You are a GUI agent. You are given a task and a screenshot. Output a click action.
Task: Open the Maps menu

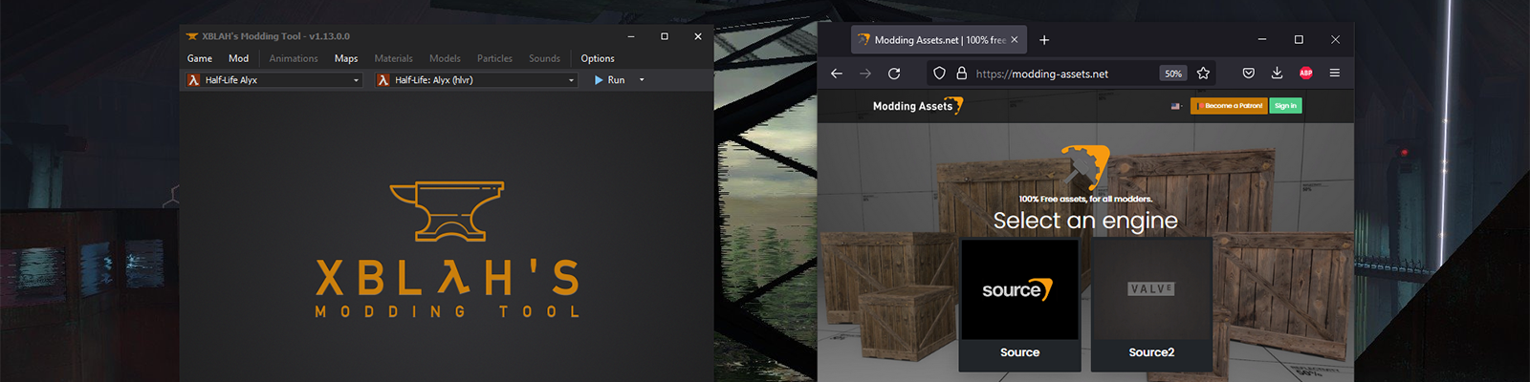pos(346,58)
